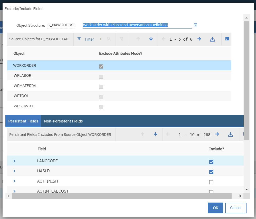Select the WPMATERIAL object row
The width and height of the screenshot is (256, 219).
pyautogui.click(x=119, y=86)
